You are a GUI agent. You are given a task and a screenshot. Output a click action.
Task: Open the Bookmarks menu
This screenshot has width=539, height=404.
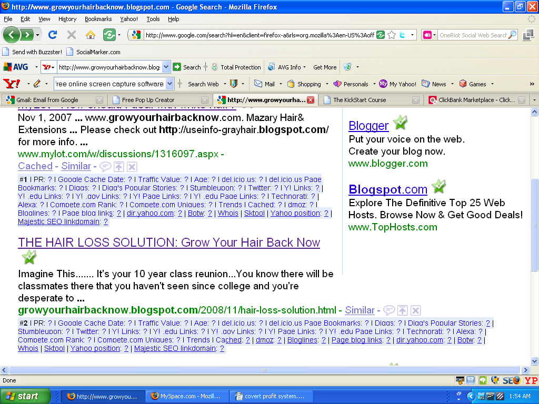tap(98, 19)
